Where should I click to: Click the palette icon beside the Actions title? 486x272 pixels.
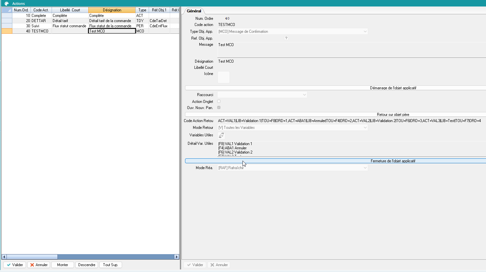tap(6, 4)
